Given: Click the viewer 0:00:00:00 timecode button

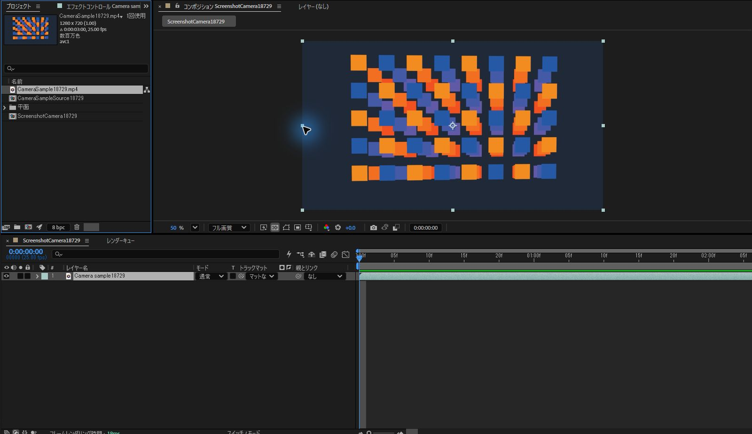Looking at the screenshot, I should [425, 227].
